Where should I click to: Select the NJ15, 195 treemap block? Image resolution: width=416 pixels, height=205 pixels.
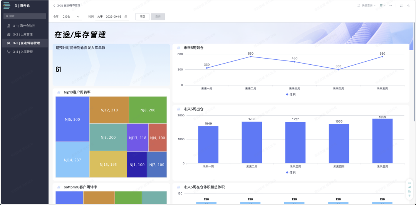point(108,165)
